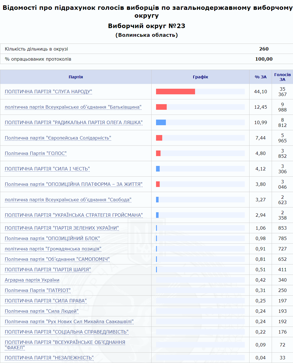Open the "СИЛА І ЧЕСТЬ" link
This screenshot has height=363, width=293.
coord(47,169)
